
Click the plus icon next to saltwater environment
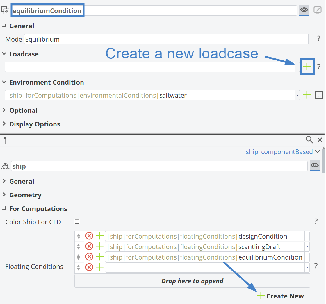(x=307, y=95)
